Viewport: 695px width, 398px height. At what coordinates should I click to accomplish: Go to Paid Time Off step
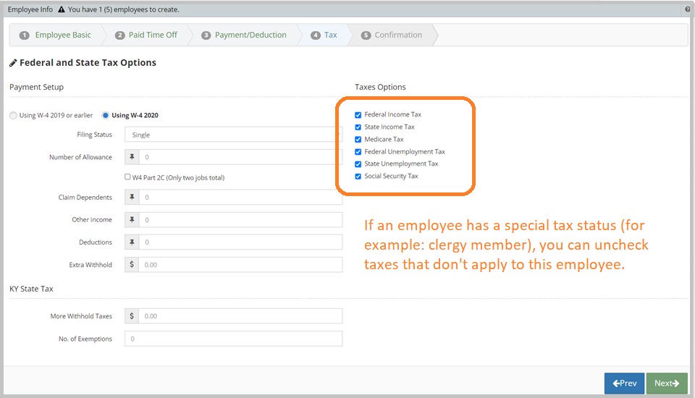point(146,35)
